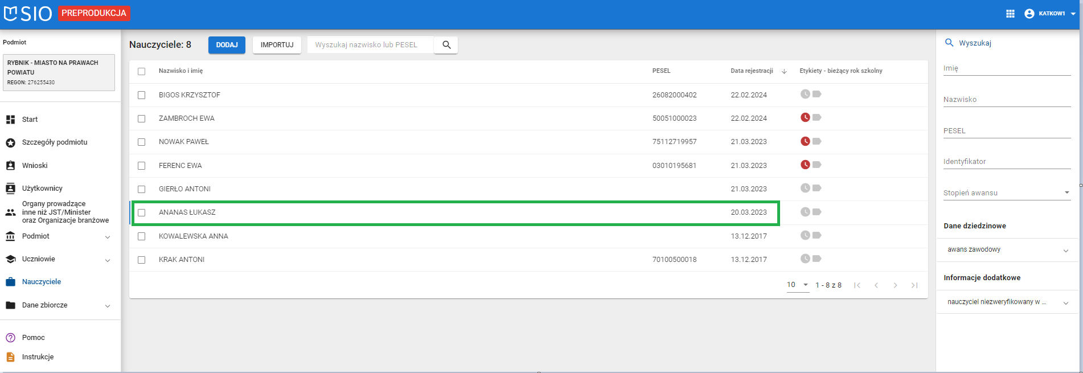
Task: Open the KATKOW1 user account menu
Action: click(x=1049, y=14)
